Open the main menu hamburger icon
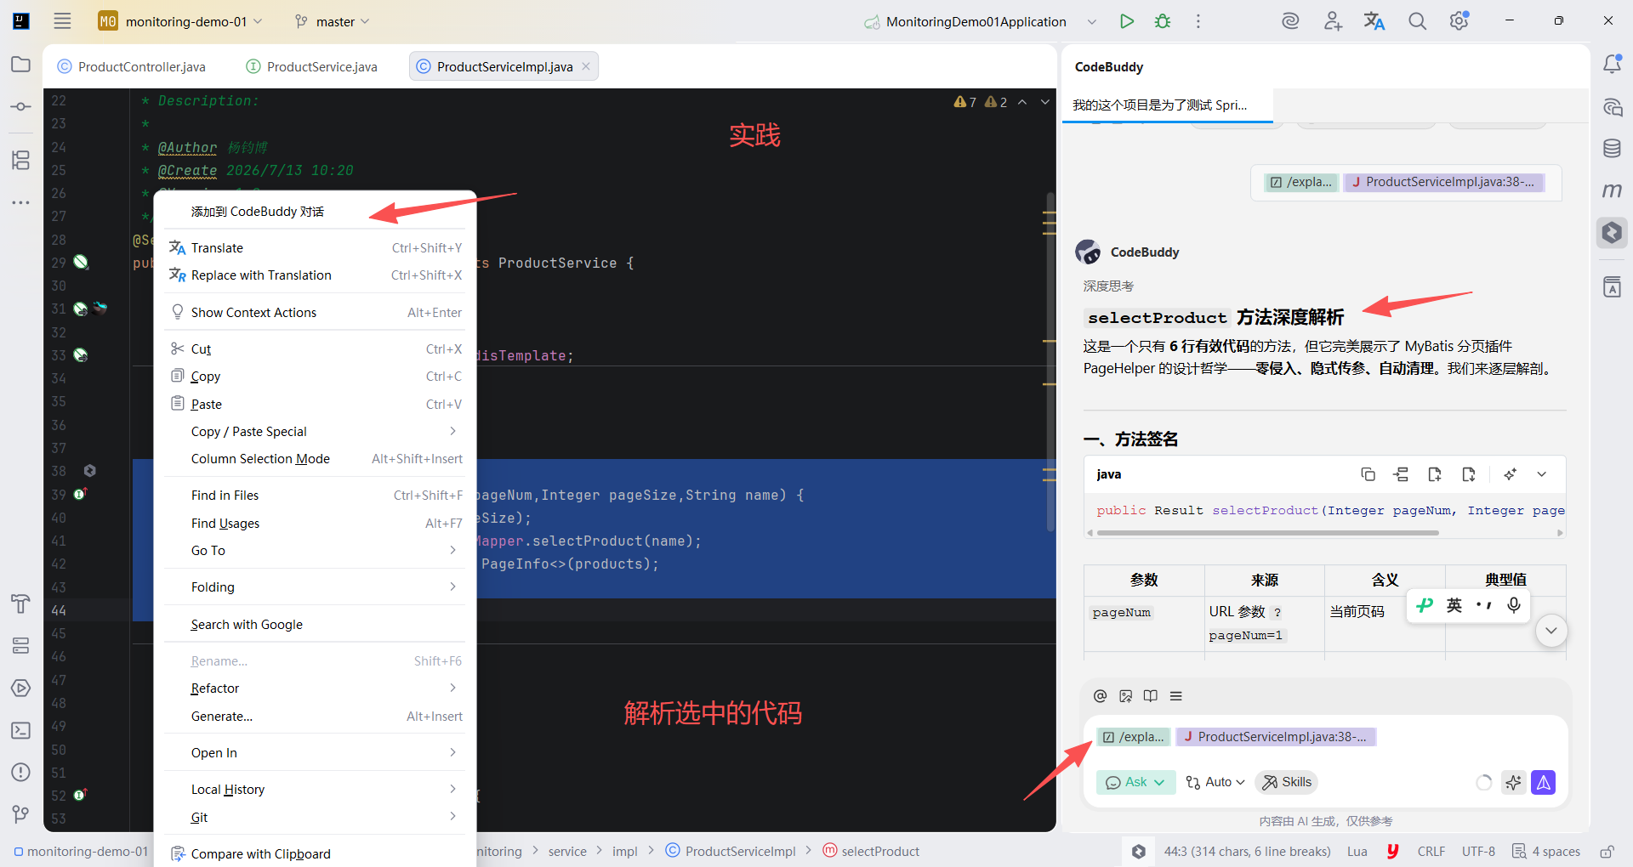 [x=62, y=21]
